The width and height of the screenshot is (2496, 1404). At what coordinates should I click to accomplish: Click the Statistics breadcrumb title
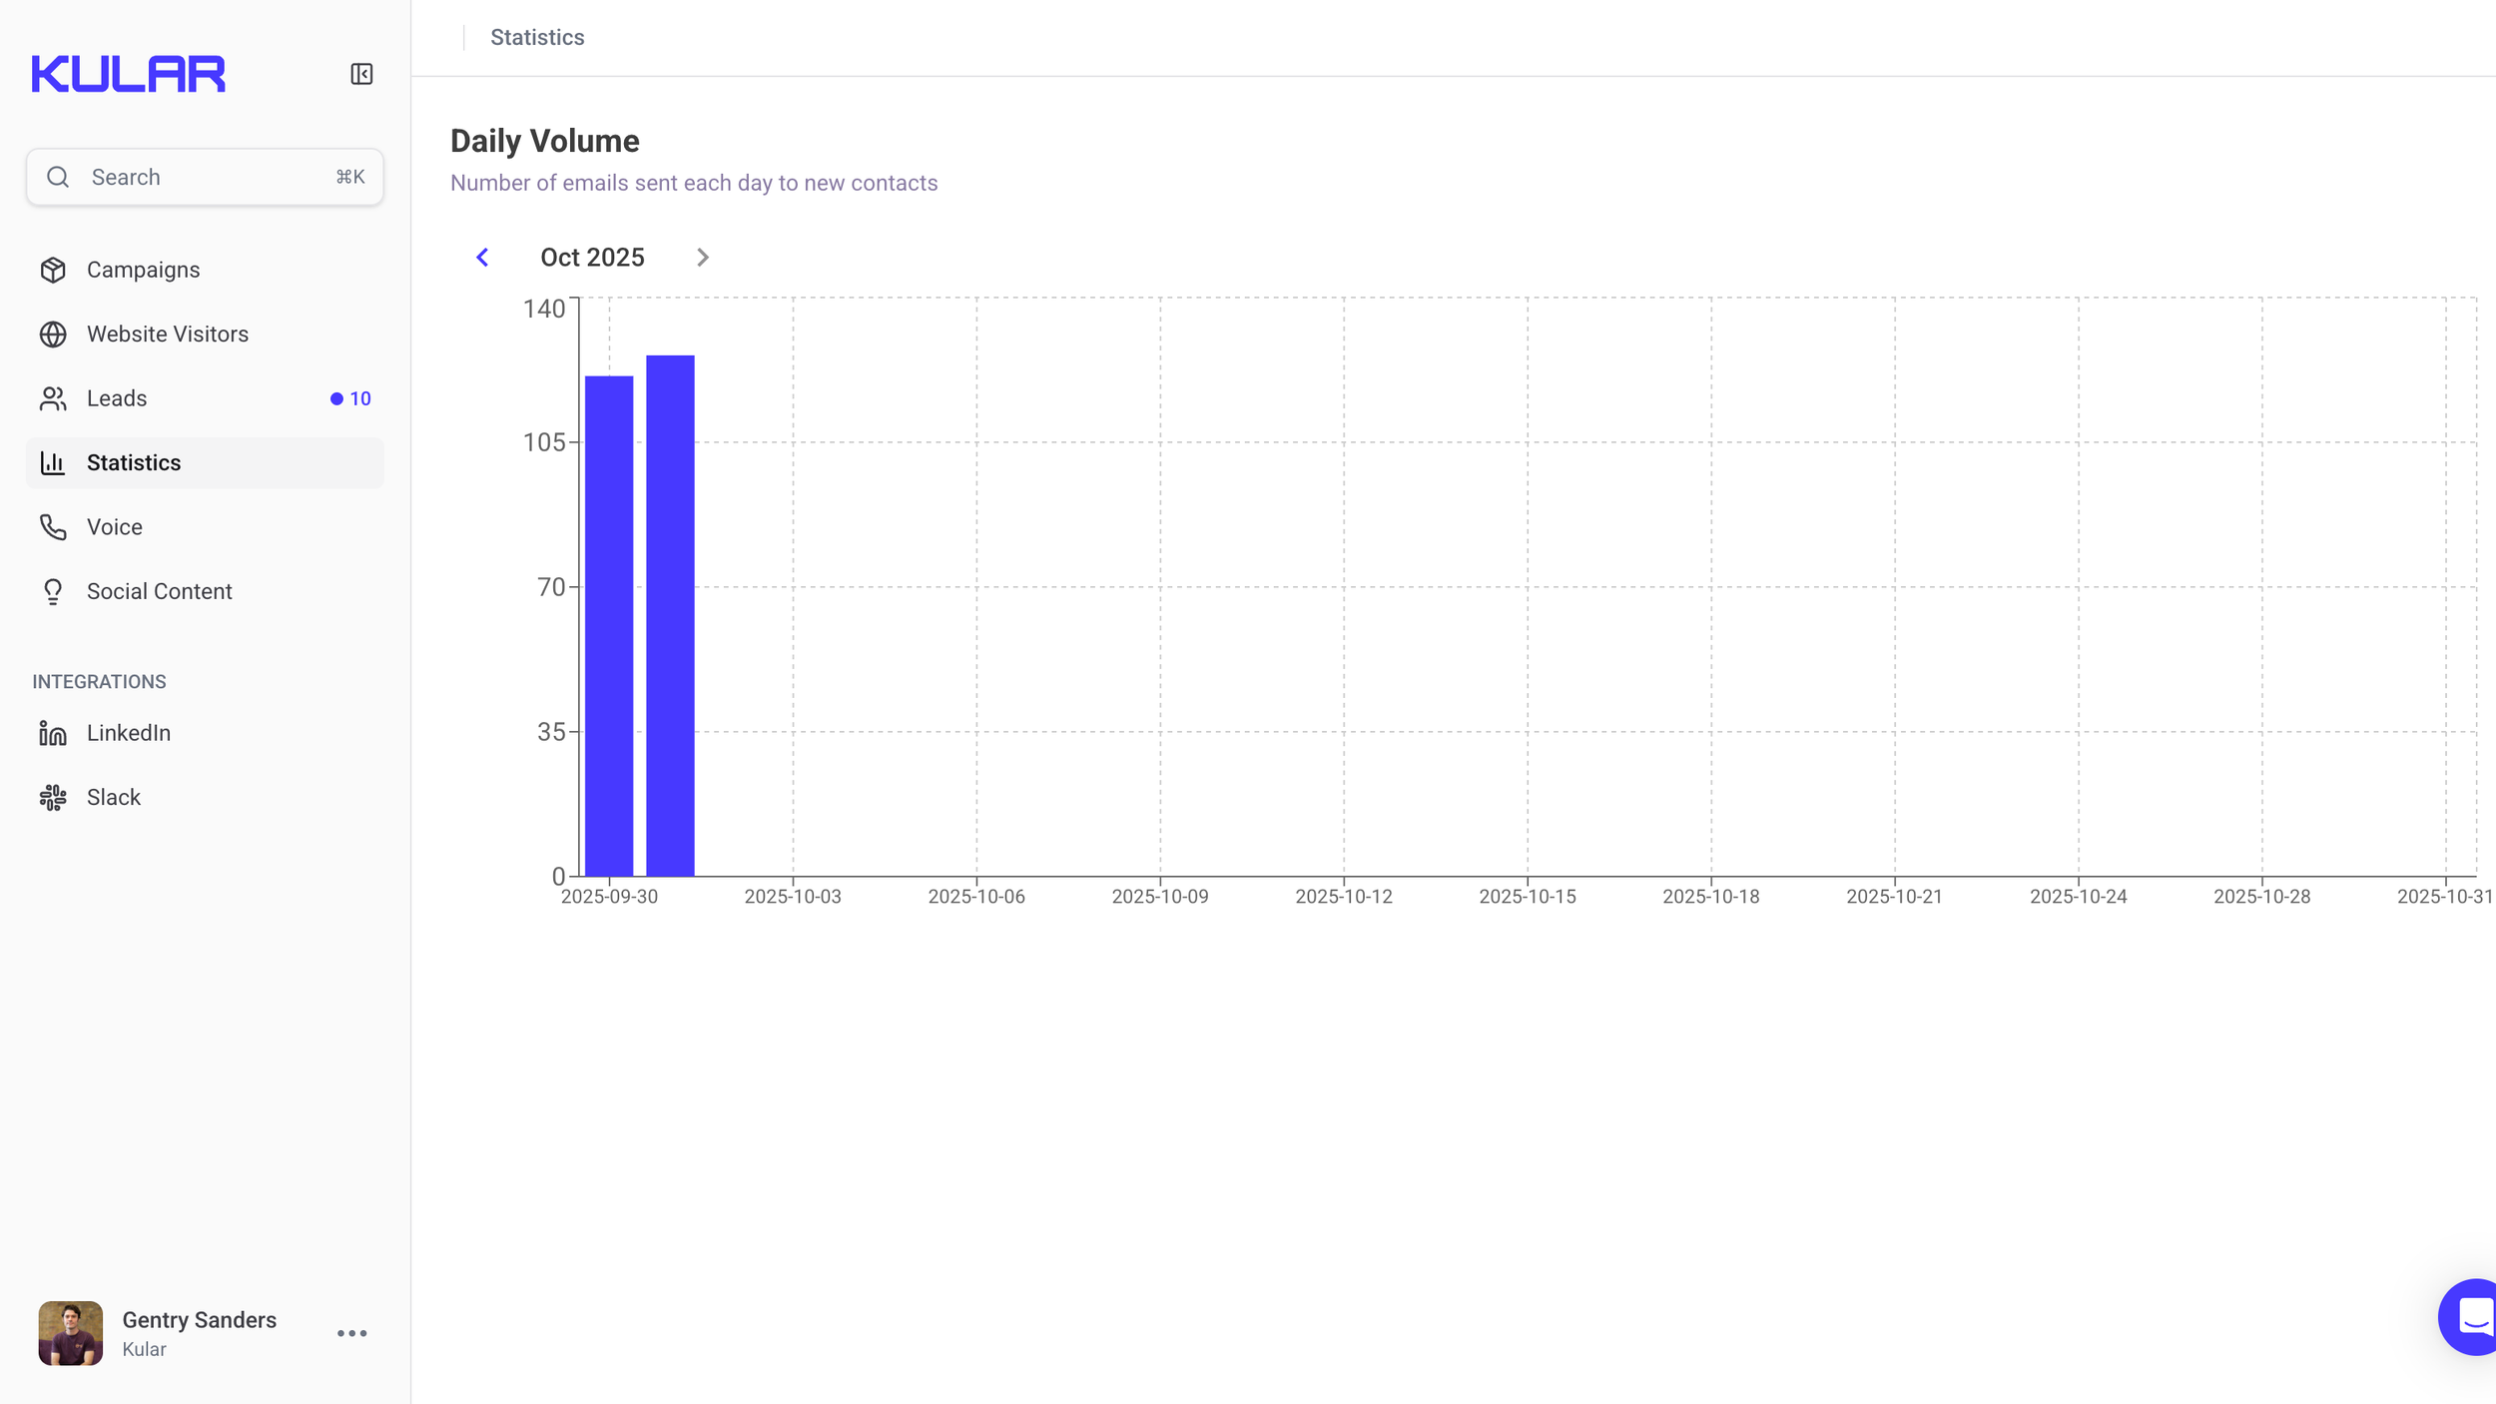537,38
